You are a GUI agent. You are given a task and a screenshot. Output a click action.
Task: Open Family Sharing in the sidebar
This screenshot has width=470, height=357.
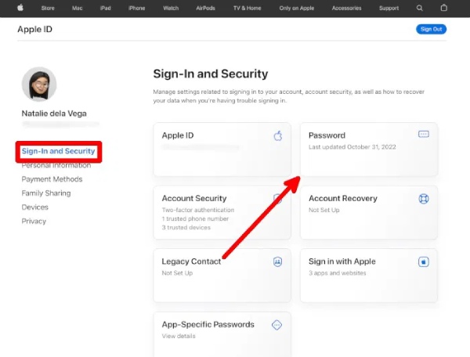coord(46,193)
